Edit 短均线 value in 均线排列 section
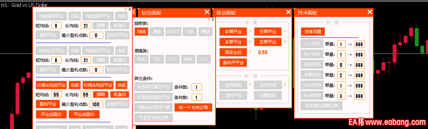The image size is (428, 129). click(56, 26)
